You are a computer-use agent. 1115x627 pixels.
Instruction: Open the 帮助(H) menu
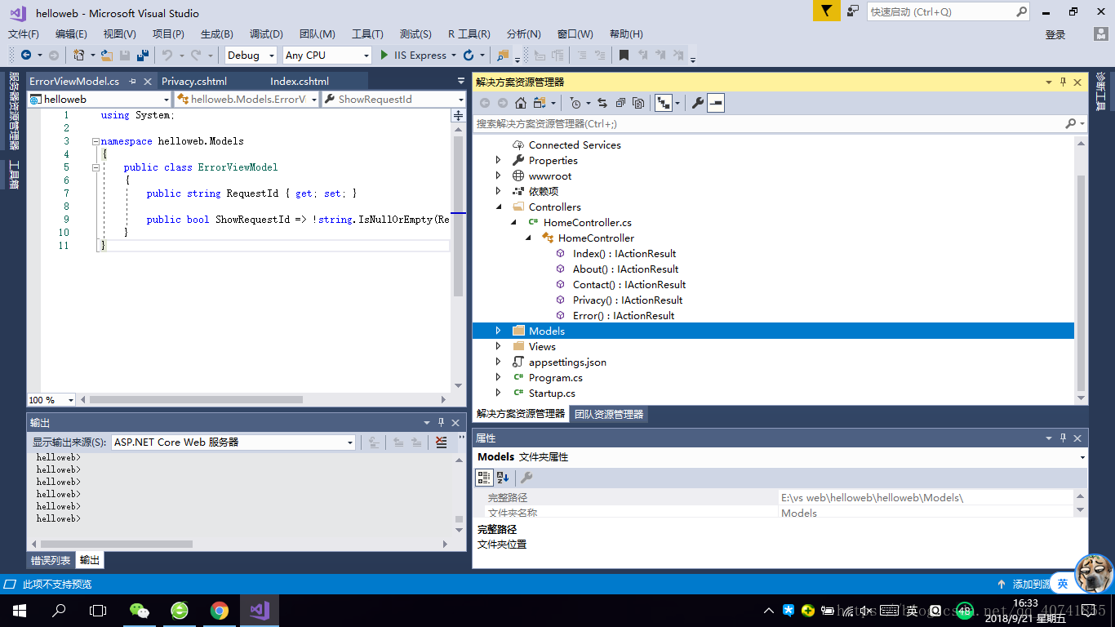click(x=626, y=34)
